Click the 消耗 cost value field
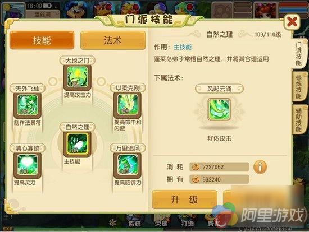 (x=219, y=167)
